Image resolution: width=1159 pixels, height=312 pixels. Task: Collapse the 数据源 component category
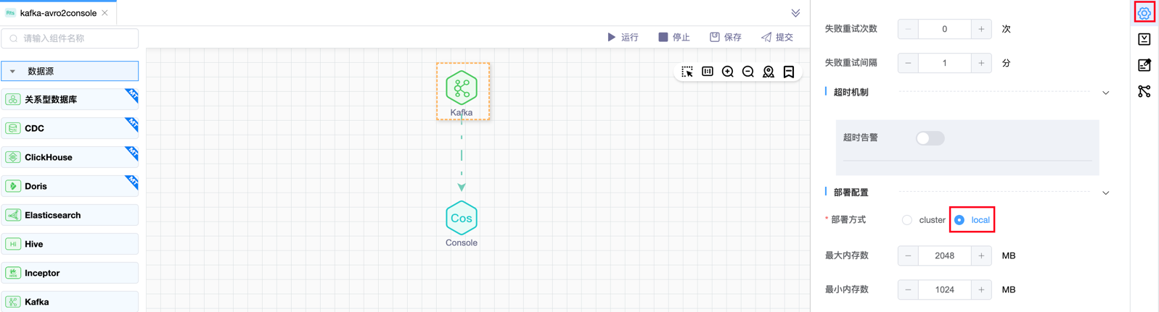13,72
